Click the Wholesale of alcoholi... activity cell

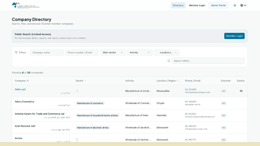[138, 128]
